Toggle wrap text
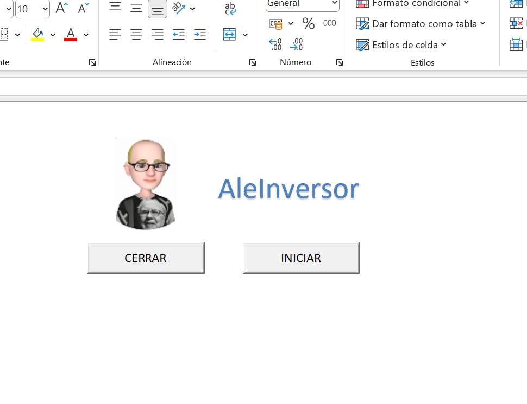Screen dimensions: 527x404 (x=230, y=9)
